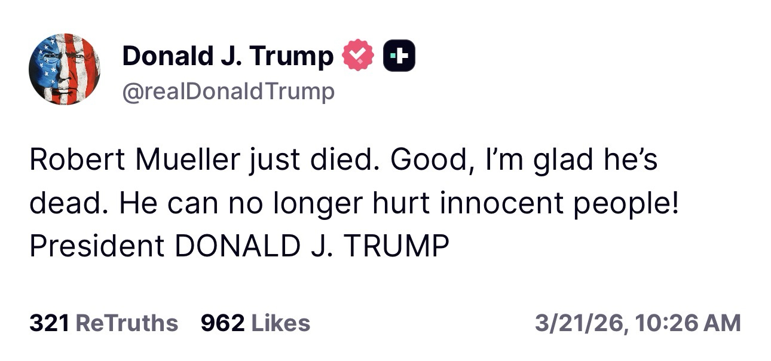Visit the @realDonaldTrump handle
The height and width of the screenshot is (361, 771).
click(x=228, y=91)
